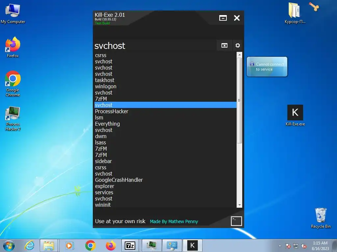Show hidden system tray icons
Viewport: 337px width, 252px height.
pyautogui.click(x=280, y=246)
